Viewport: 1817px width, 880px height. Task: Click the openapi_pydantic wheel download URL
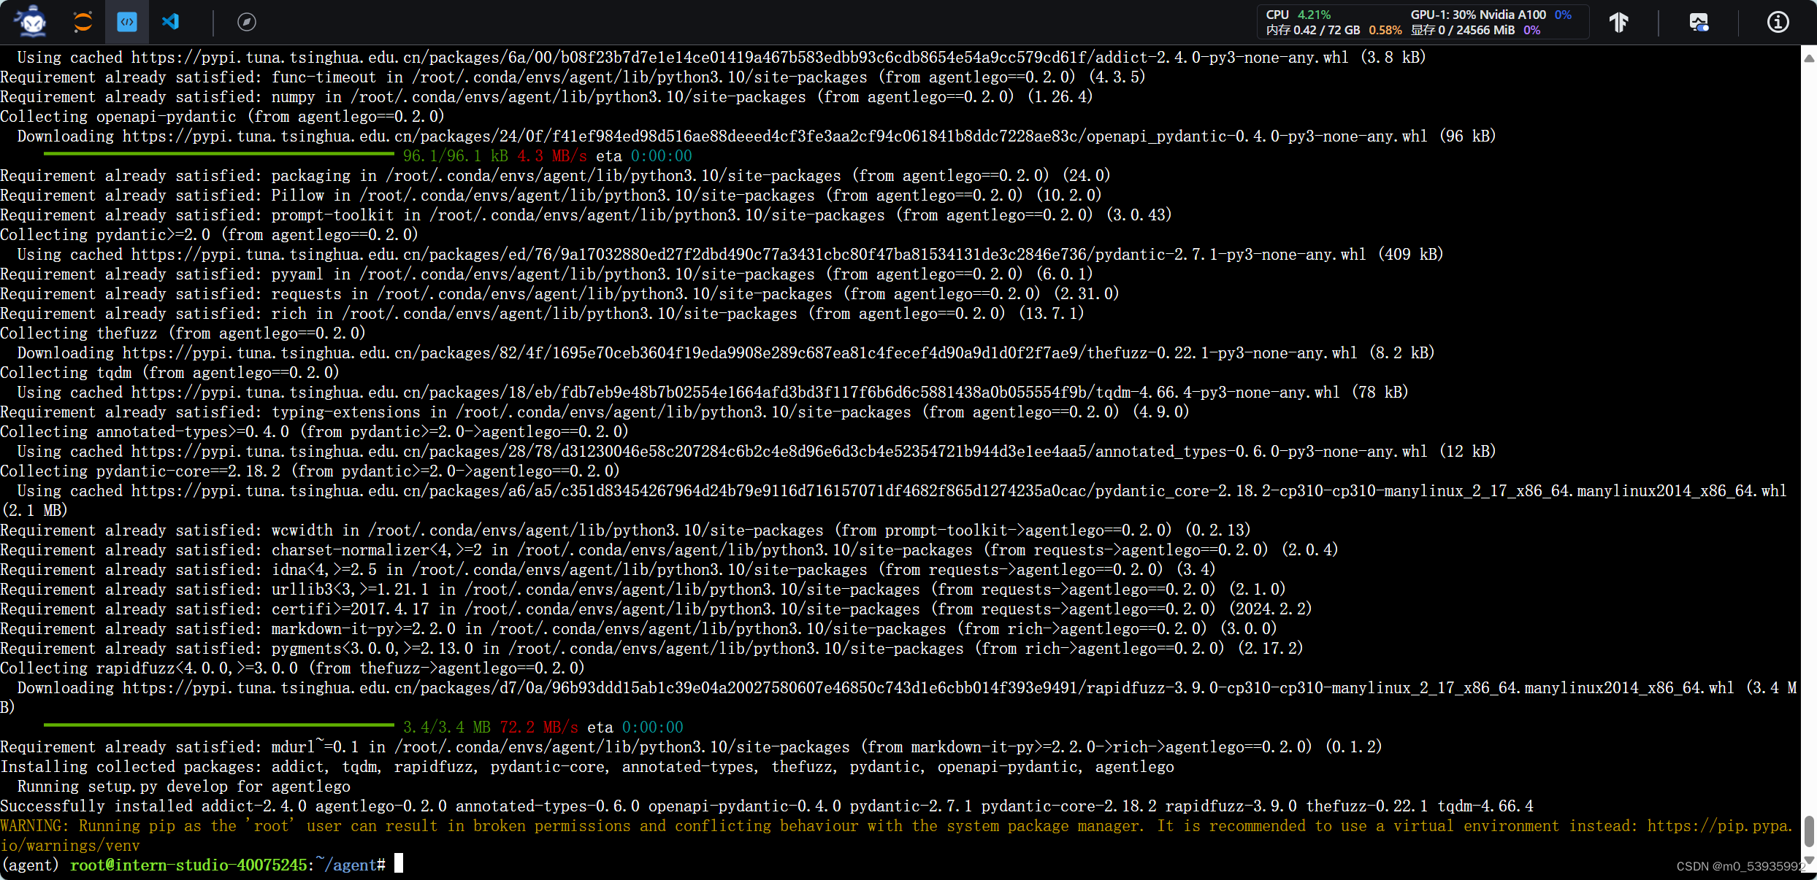point(774,136)
